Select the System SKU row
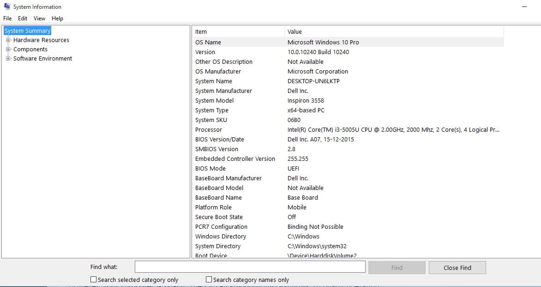This screenshot has width=541, height=287. pos(349,120)
